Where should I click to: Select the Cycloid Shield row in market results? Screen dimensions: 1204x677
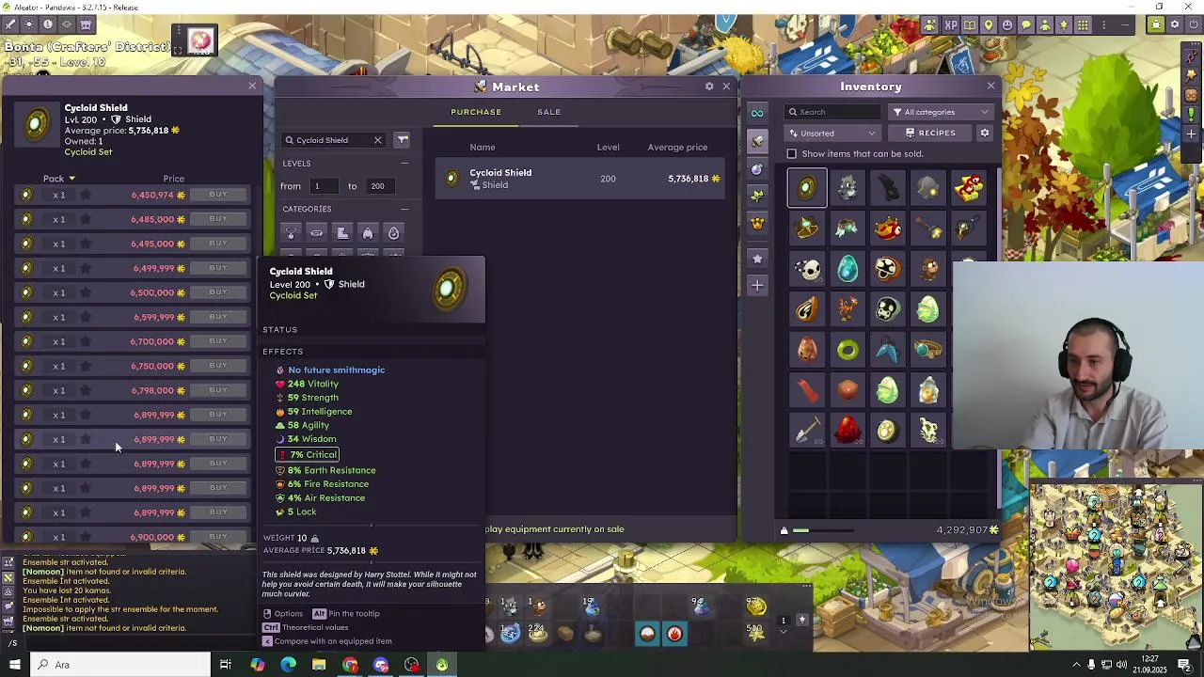point(580,179)
